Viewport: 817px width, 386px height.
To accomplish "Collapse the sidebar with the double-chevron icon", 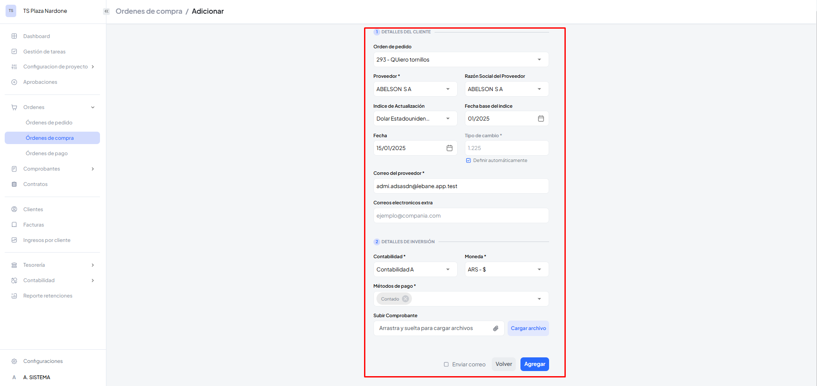I will (106, 11).
